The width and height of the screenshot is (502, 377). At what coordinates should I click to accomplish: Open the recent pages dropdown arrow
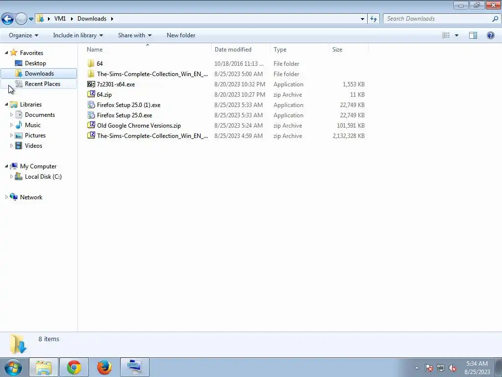pyautogui.click(x=31, y=19)
